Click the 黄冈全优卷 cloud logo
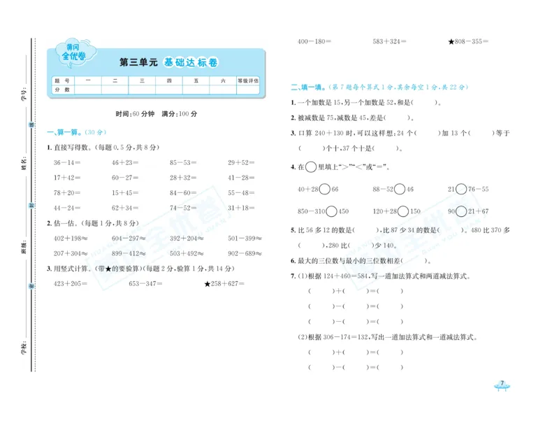The image size is (559, 421). click(73, 52)
